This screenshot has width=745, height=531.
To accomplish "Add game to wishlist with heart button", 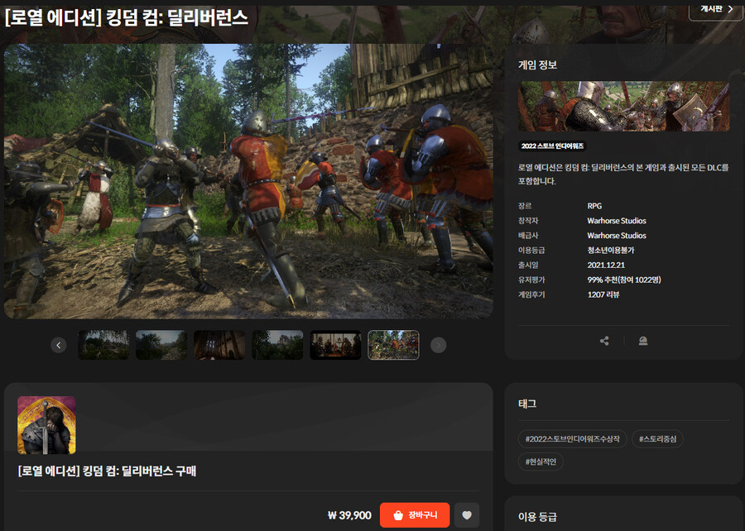I will [x=466, y=515].
